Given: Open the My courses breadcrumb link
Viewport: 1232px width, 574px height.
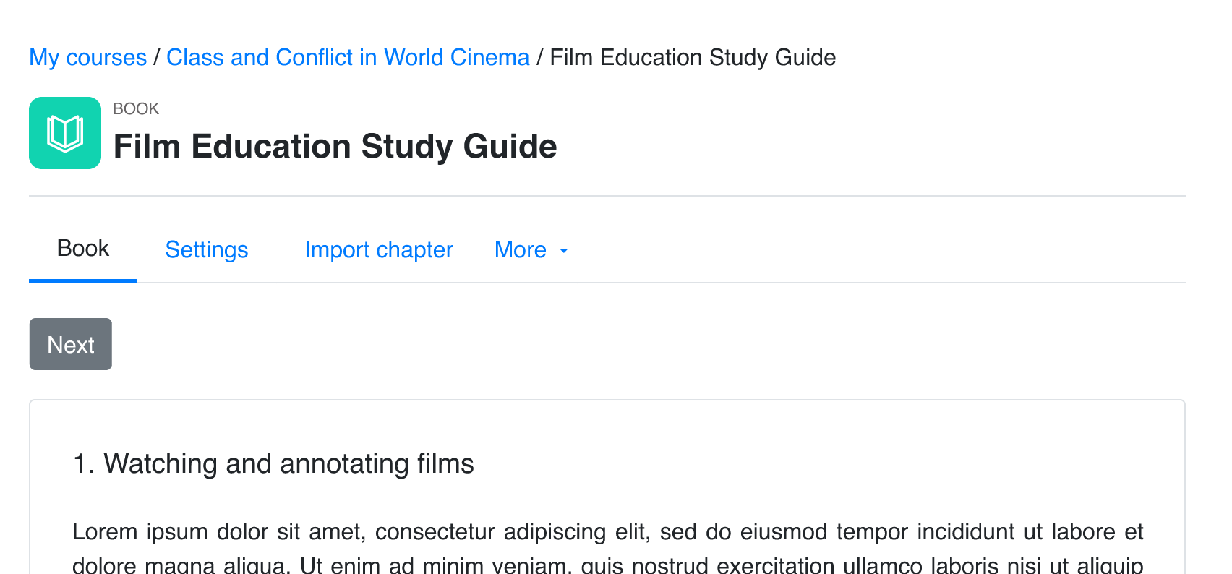Looking at the screenshot, I should [88, 57].
